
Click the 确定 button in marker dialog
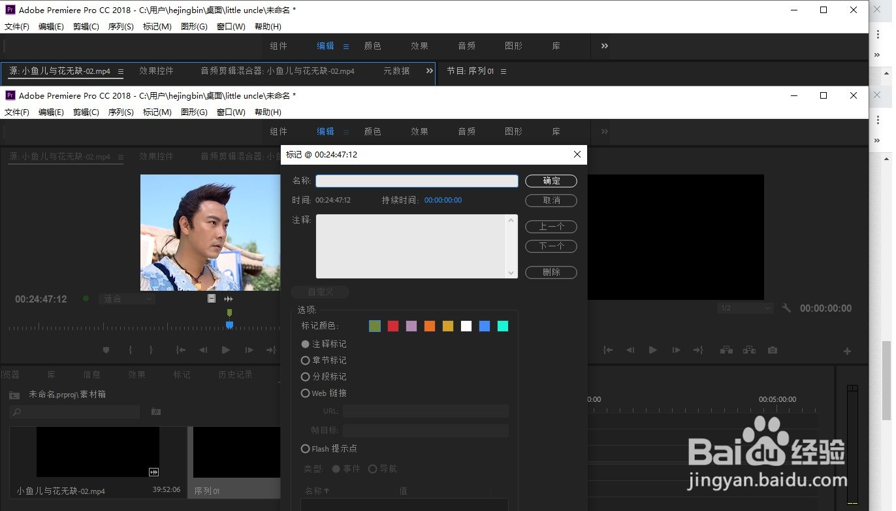[551, 181]
